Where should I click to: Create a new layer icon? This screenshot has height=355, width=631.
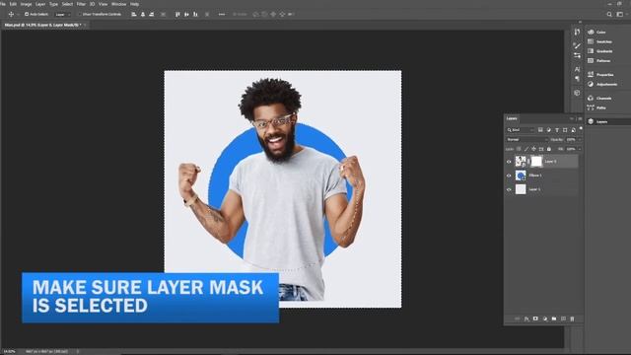(x=563, y=319)
